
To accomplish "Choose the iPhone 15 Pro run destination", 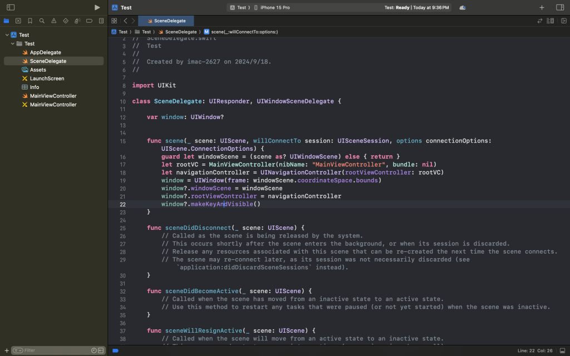I will click(272, 7).
